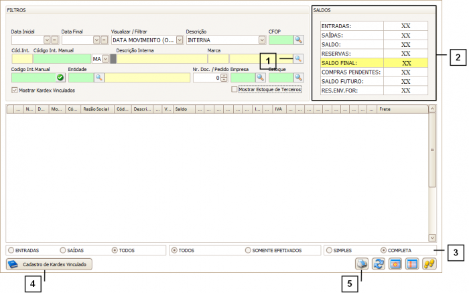Open the Estoque lookup magnifier

point(299,78)
